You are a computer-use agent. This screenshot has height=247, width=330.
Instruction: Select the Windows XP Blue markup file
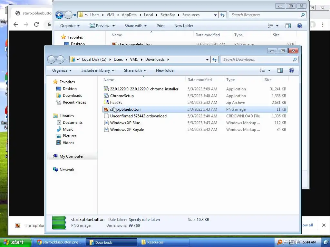[x=125, y=123]
